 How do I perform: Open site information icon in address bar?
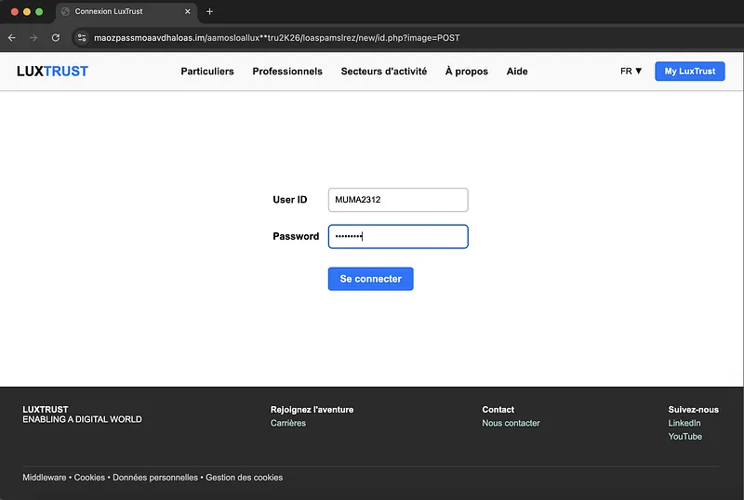pos(82,37)
